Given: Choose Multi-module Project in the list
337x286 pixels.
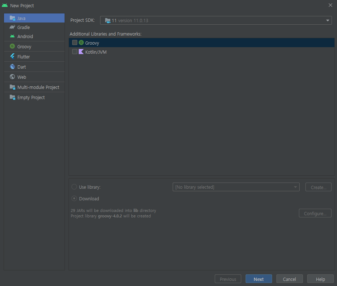Looking at the screenshot, I should 34,87.
